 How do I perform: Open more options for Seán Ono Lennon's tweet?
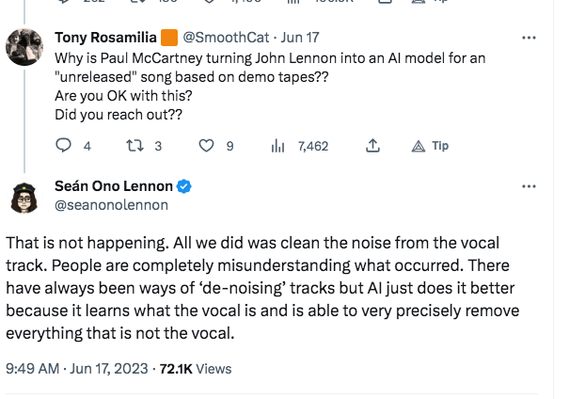click(529, 187)
